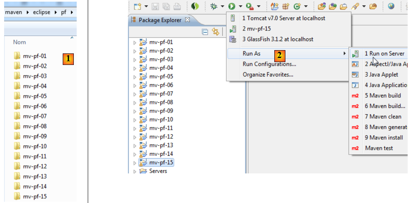Open Run Configurations... menu entry

[269, 64]
